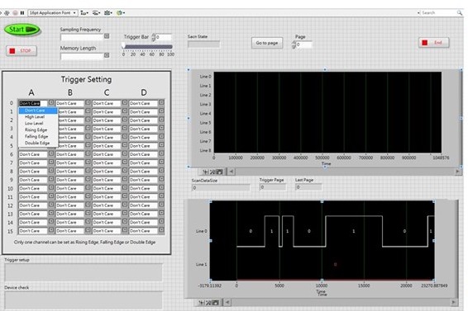
Task: Select the zoom tool below the upper graph
Action: (x=213, y=172)
